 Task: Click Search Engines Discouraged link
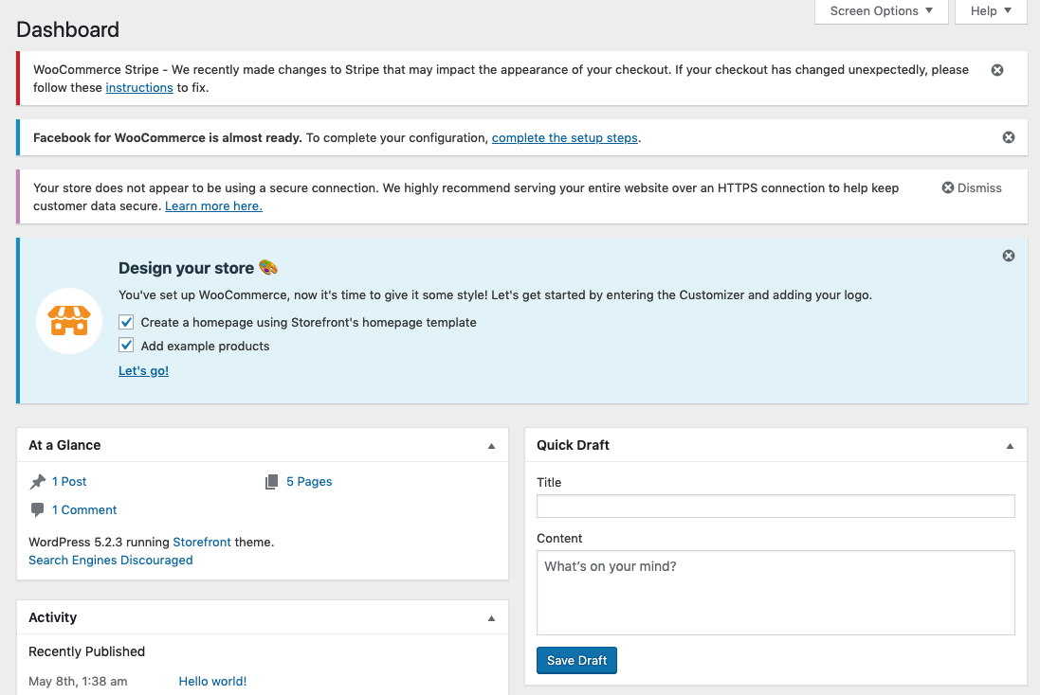pos(111,560)
